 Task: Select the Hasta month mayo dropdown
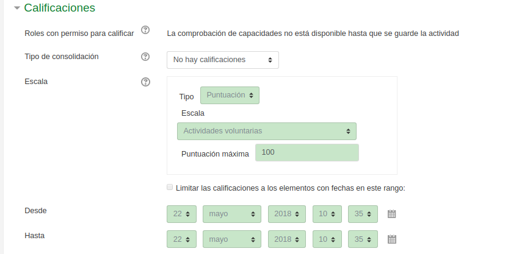pos(231,239)
